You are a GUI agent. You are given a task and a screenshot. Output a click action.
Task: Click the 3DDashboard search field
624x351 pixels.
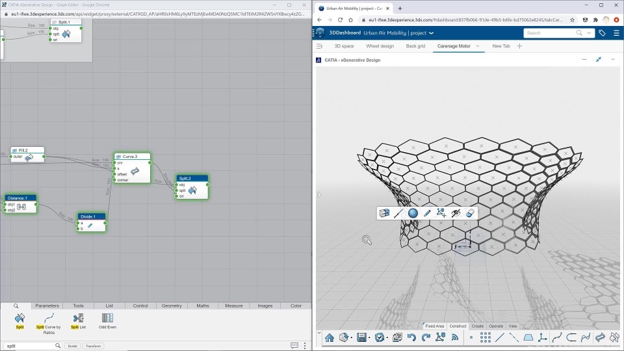[550, 33]
